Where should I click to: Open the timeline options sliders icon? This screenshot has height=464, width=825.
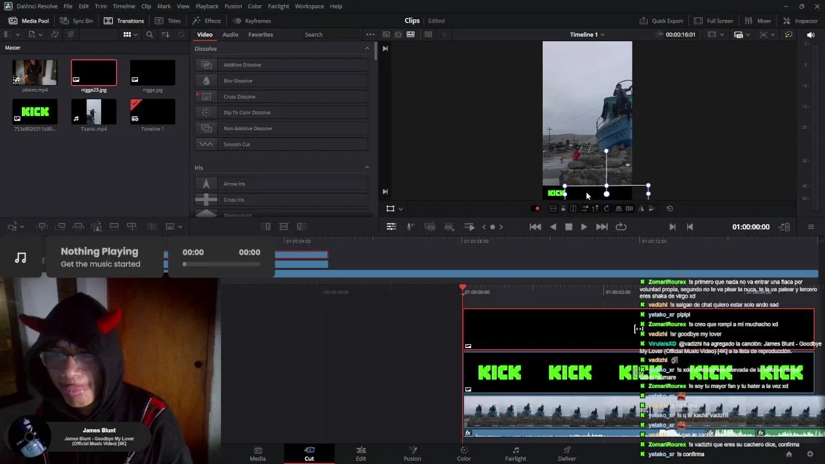click(391, 227)
